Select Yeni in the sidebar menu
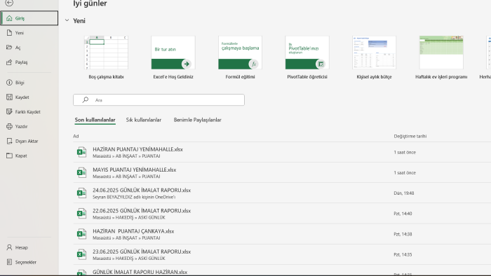 (x=29, y=33)
